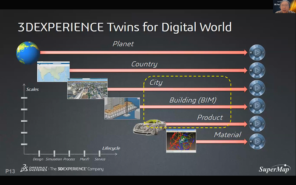Viewport: 296px width, 185px height.
Task: Click the 'Design' lifecycle label
Action: pos(38,159)
